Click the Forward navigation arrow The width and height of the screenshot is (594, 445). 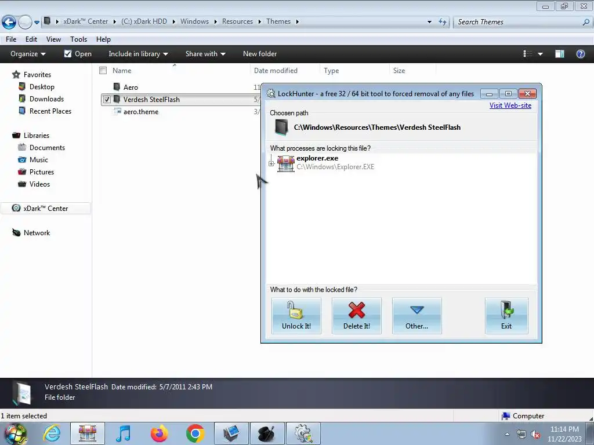click(x=25, y=22)
